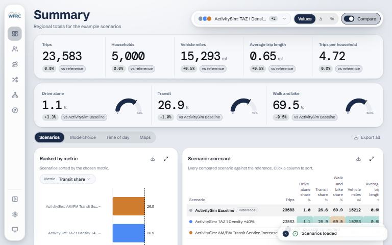The width and height of the screenshot is (392, 245).
Task: Collapse sidebar with panel icon
Action: 15,199
